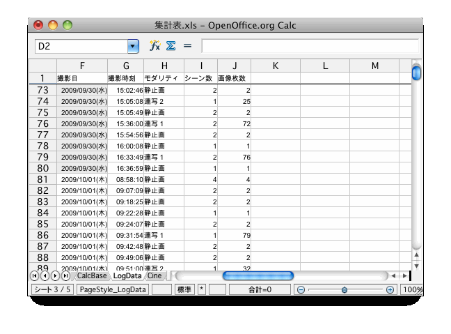Click the Name Box showing D2
This screenshot has width=451, height=334.
[81, 46]
